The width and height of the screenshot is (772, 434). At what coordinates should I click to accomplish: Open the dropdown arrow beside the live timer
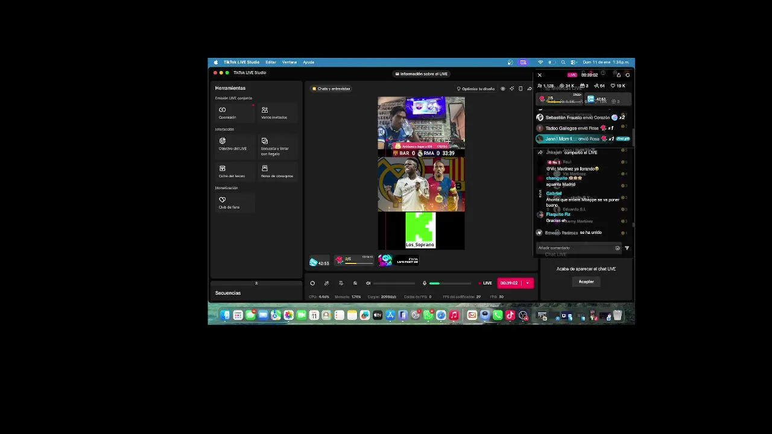click(528, 283)
